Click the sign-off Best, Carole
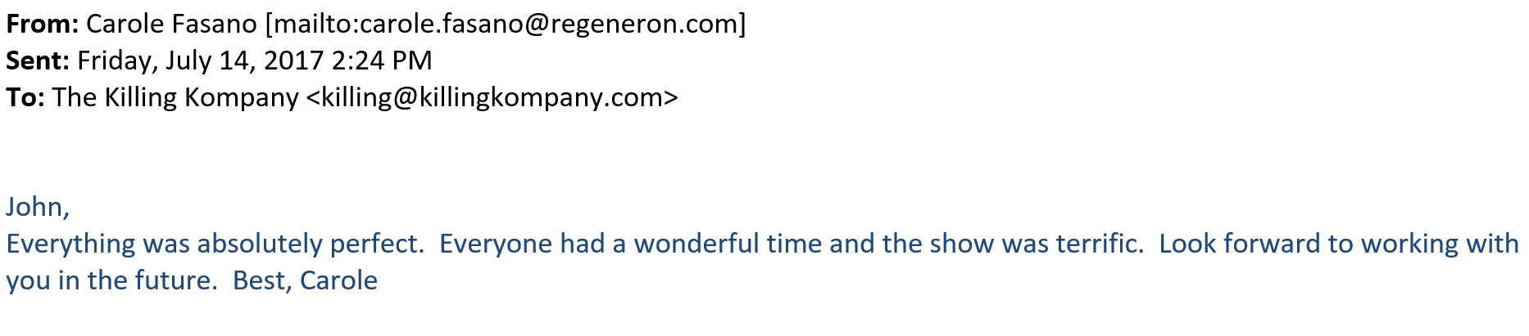The image size is (1529, 336). (305, 280)
